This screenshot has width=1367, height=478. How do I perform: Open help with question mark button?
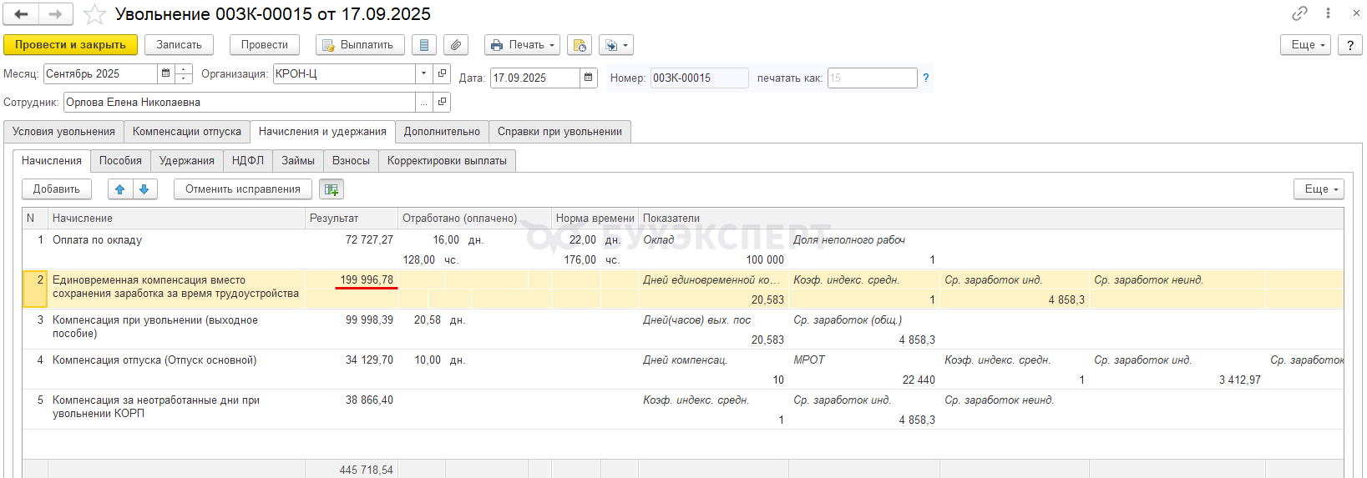1350,45
